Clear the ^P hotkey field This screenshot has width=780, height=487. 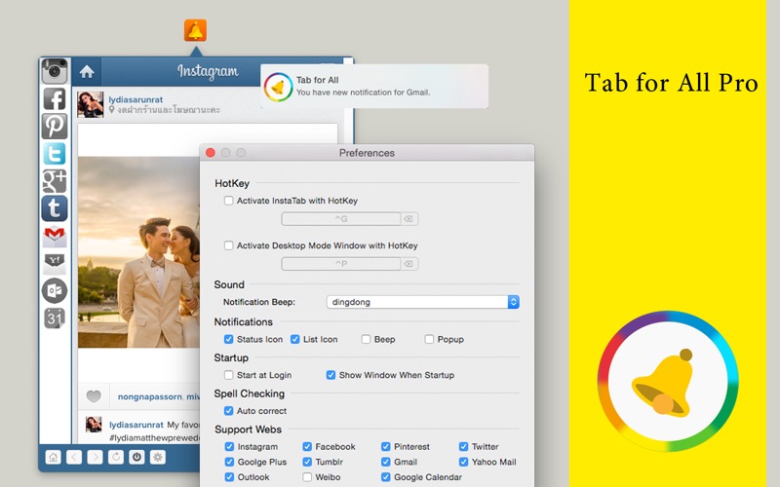(x=409, y=263)
